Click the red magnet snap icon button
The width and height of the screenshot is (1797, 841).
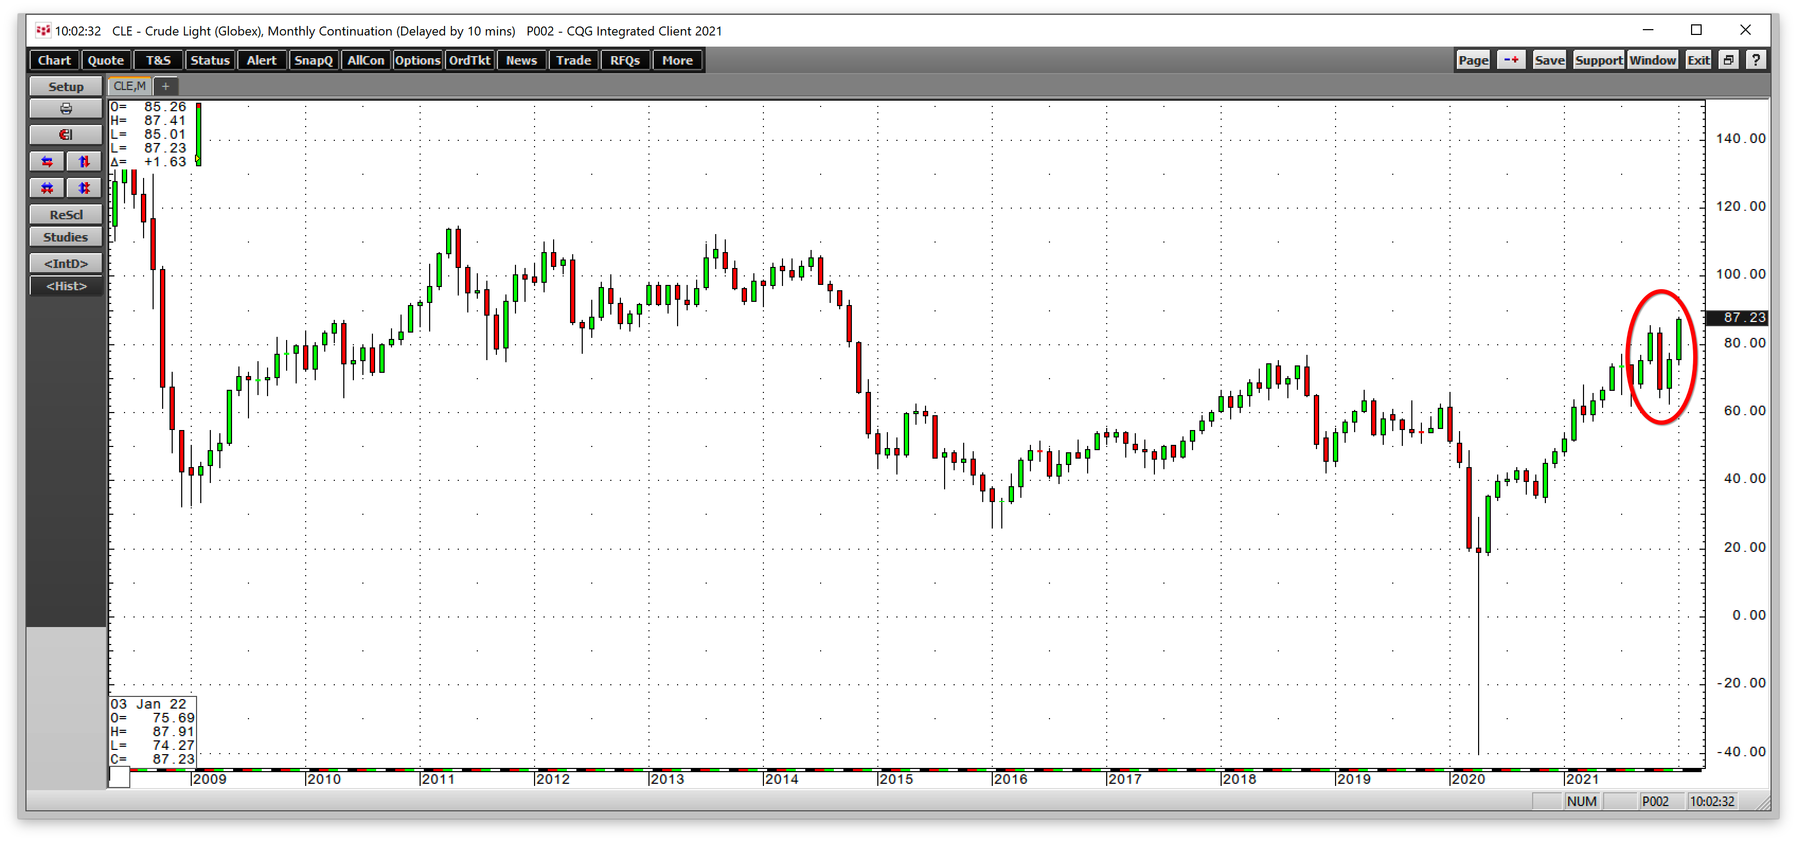[x=66, y=135]
